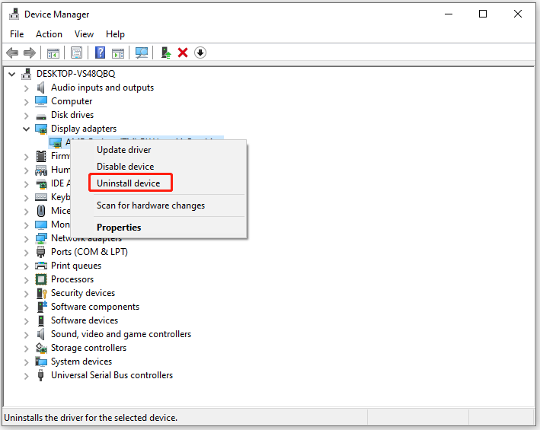Click the Human Interface Devices icon
540x430 pixels.
[x=41, y=170]
